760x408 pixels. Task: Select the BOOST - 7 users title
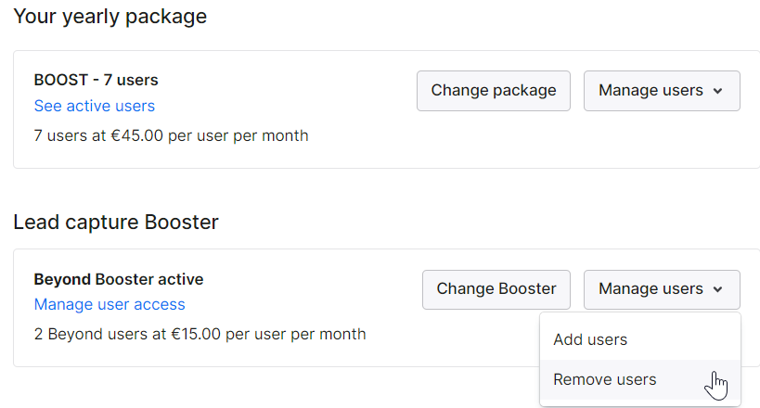pos(96,80)
